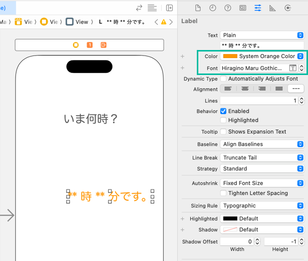The image size is (308, 261).
Task: Show the Quick Help inspector
Action: tap(228, 8)
